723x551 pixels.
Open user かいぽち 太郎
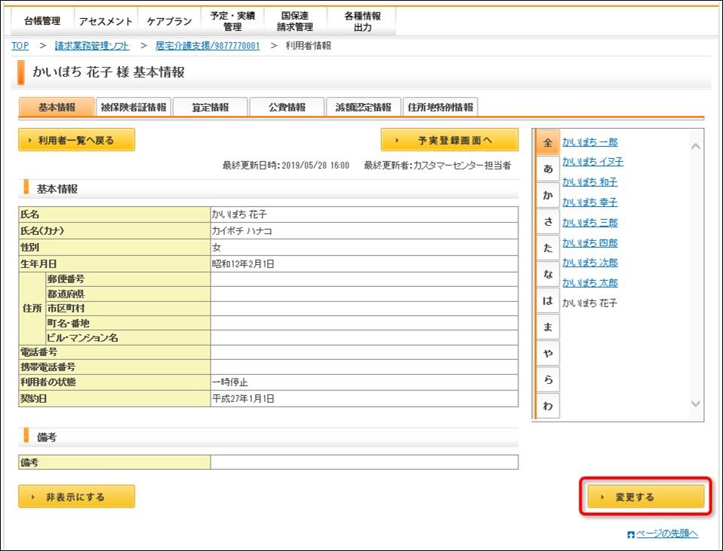[x=590, y=283]
